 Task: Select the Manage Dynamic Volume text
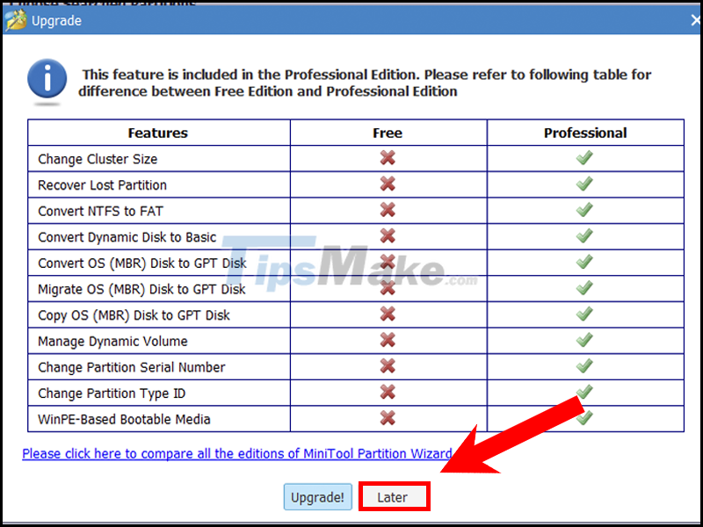click(112, 342)
